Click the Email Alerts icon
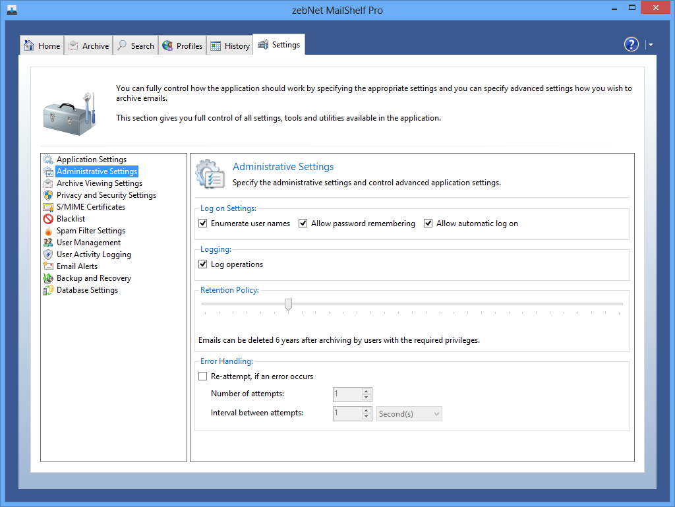Viewport: 675px width, 507px height. tap(48, 266)
